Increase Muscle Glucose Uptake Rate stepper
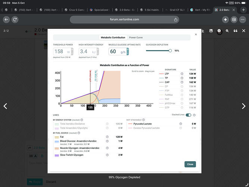This screenshot has width=249, height=187. pos(128,49)
